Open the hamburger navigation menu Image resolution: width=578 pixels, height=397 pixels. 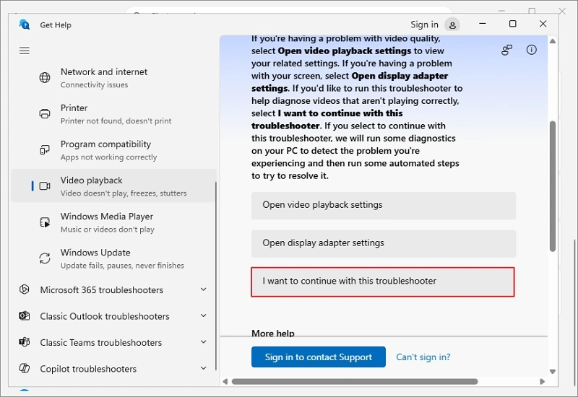click(25, 51)
